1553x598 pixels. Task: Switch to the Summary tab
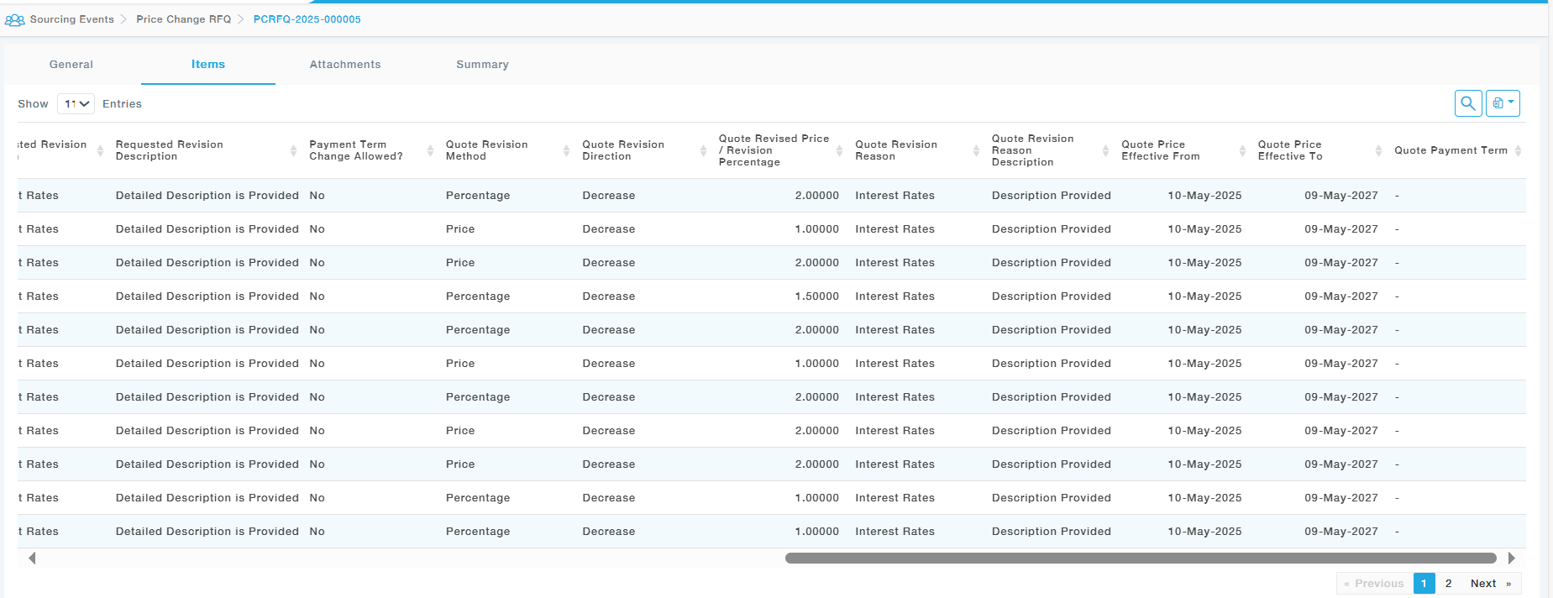482,65
